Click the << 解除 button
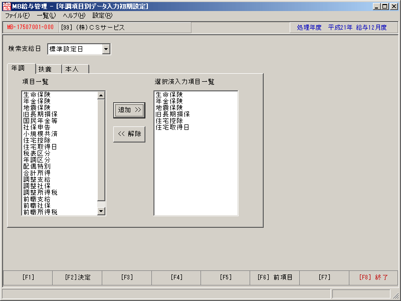Image resolution: width=401 pixels, height=301 pixels. [129, 134]
